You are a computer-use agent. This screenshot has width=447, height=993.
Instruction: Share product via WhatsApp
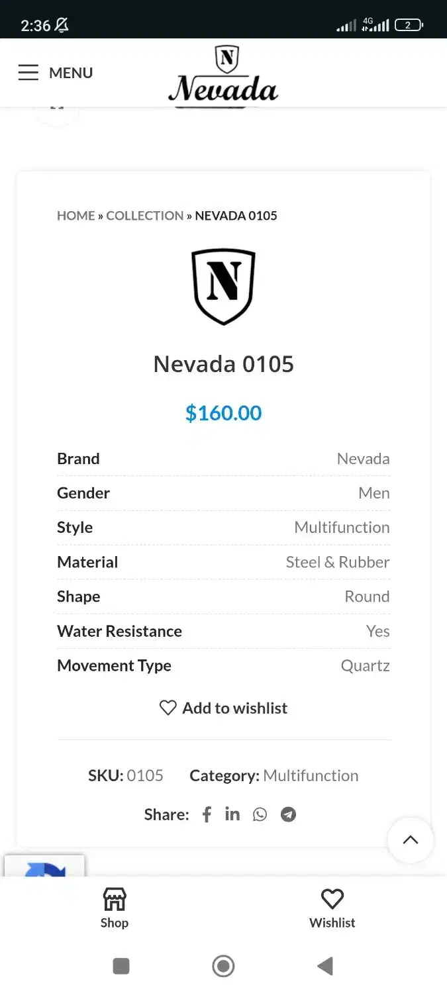[260, 814]
